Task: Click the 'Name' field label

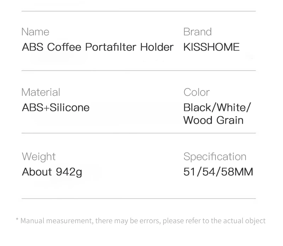Action: (x=35, y=32)
